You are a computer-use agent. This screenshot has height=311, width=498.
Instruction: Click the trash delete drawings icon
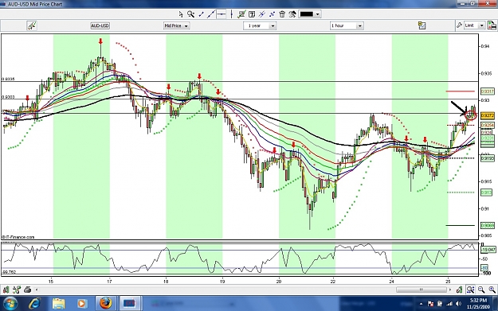(282, 14)
